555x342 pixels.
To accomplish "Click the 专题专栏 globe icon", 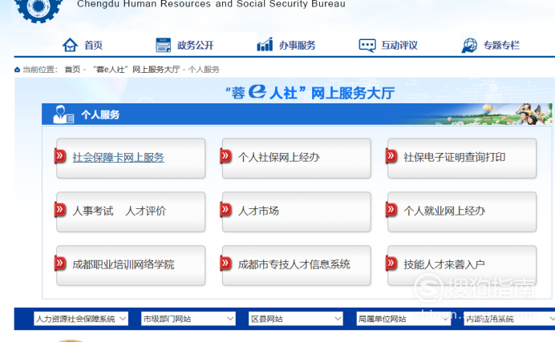I will 469,45.
